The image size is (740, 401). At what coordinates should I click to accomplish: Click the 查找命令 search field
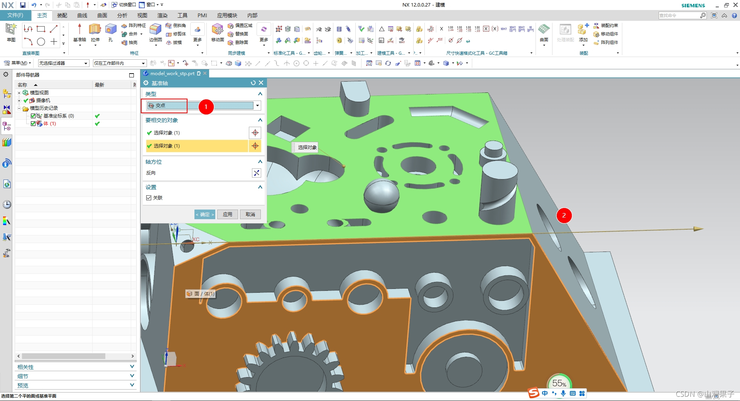(x=679, y=15)
